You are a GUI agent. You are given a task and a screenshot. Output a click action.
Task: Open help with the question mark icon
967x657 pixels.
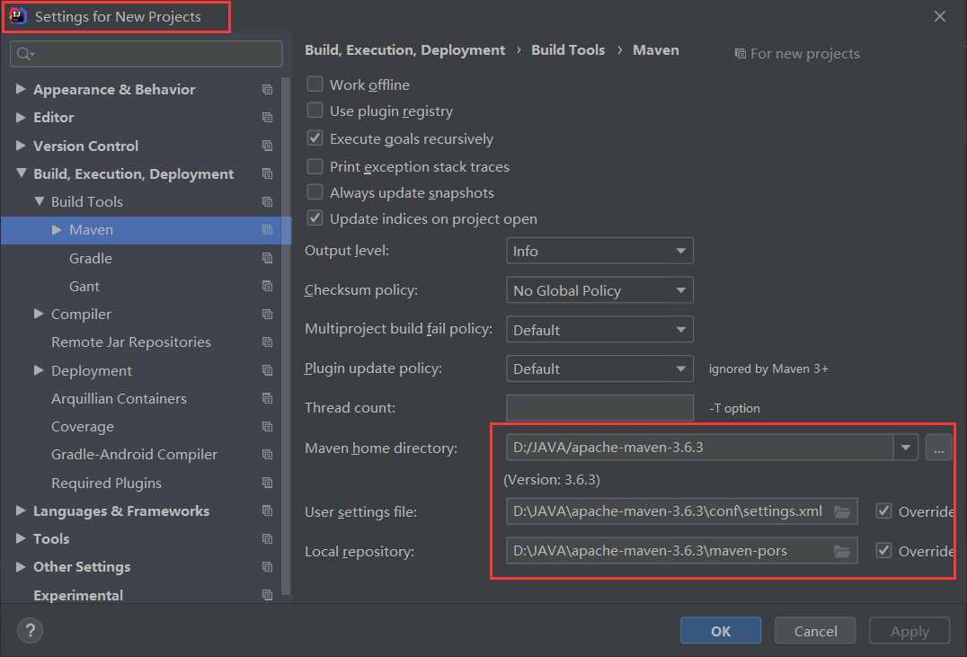click(31, 630)
